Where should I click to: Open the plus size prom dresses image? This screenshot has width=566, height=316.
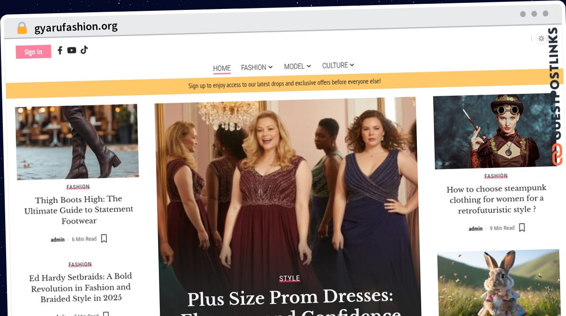click(x=288, y=208)
